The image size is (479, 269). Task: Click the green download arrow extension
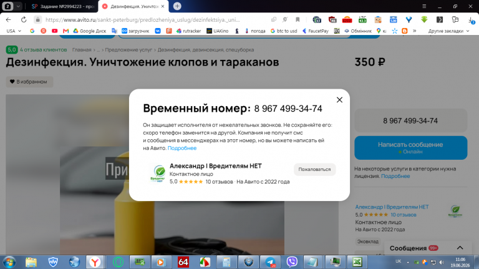coord(424,20)
